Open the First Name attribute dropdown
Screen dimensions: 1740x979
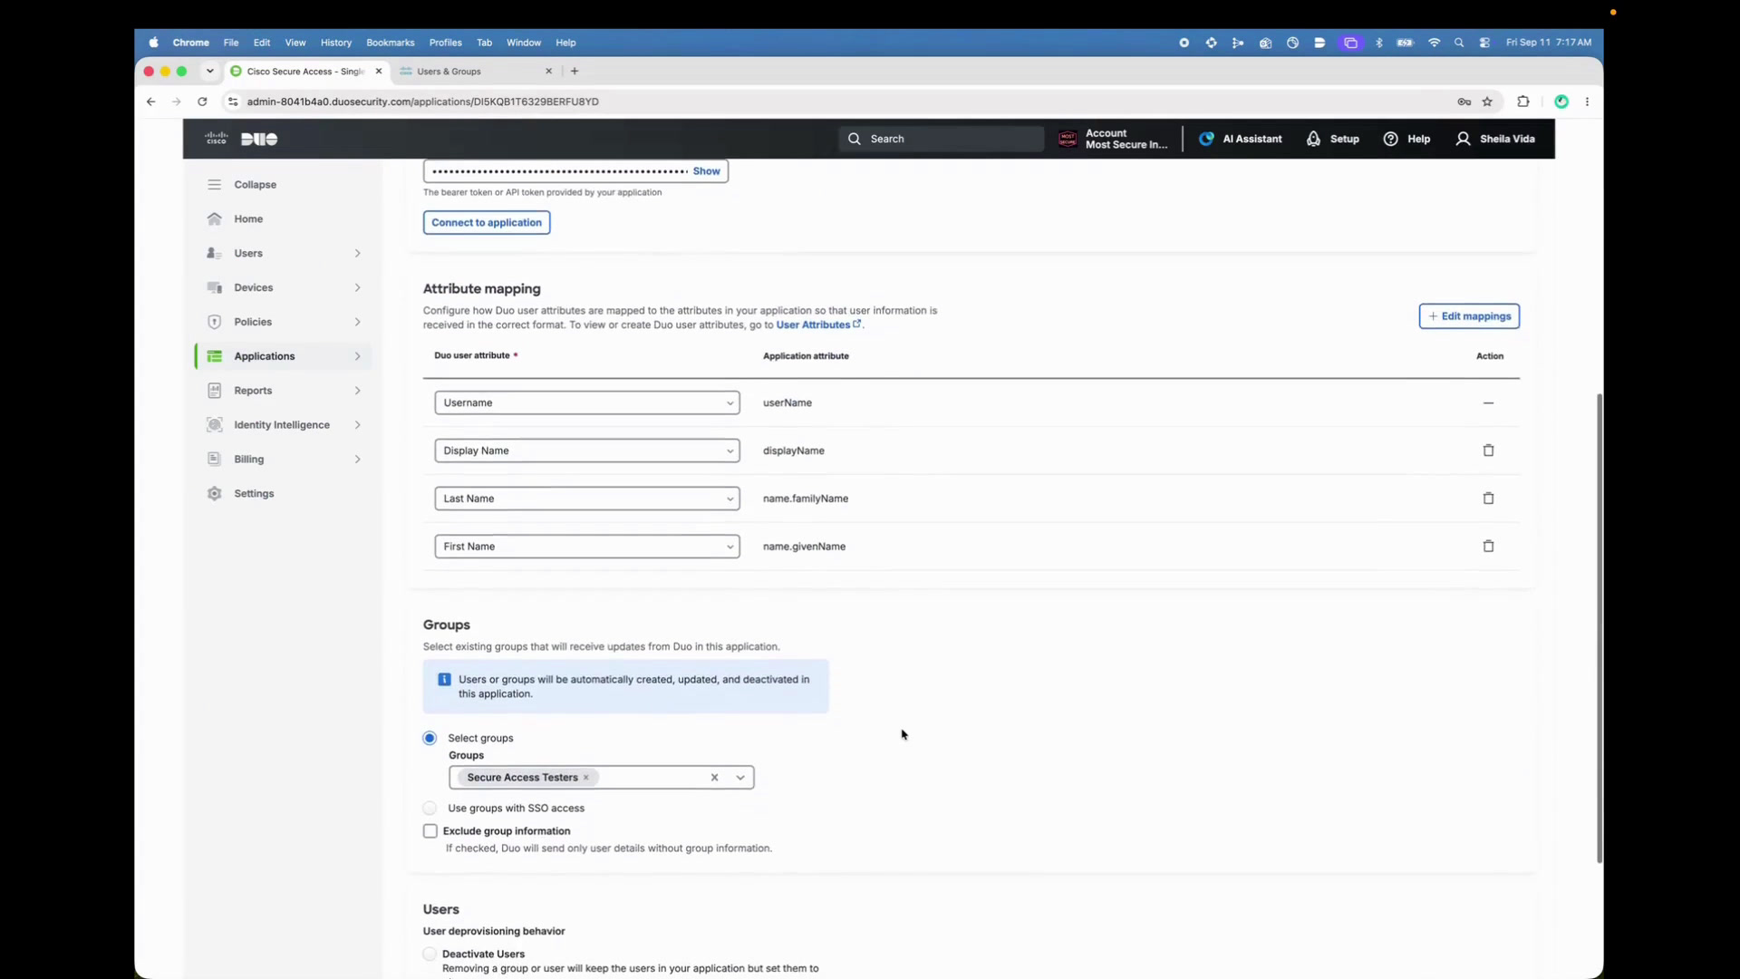coord(587,547)
